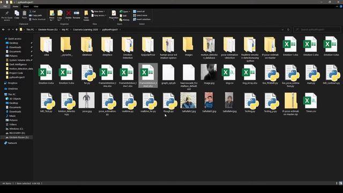Switch to the Share ribbon tab
This screenshot has height=193, width=343.
(x=26, y=6)
